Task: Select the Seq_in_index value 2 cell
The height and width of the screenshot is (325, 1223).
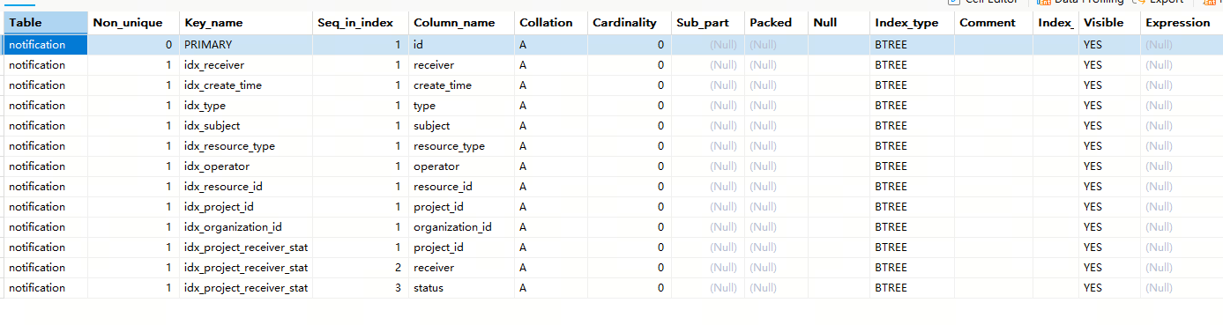Action: pyautogui.click(x=361, y=267)
